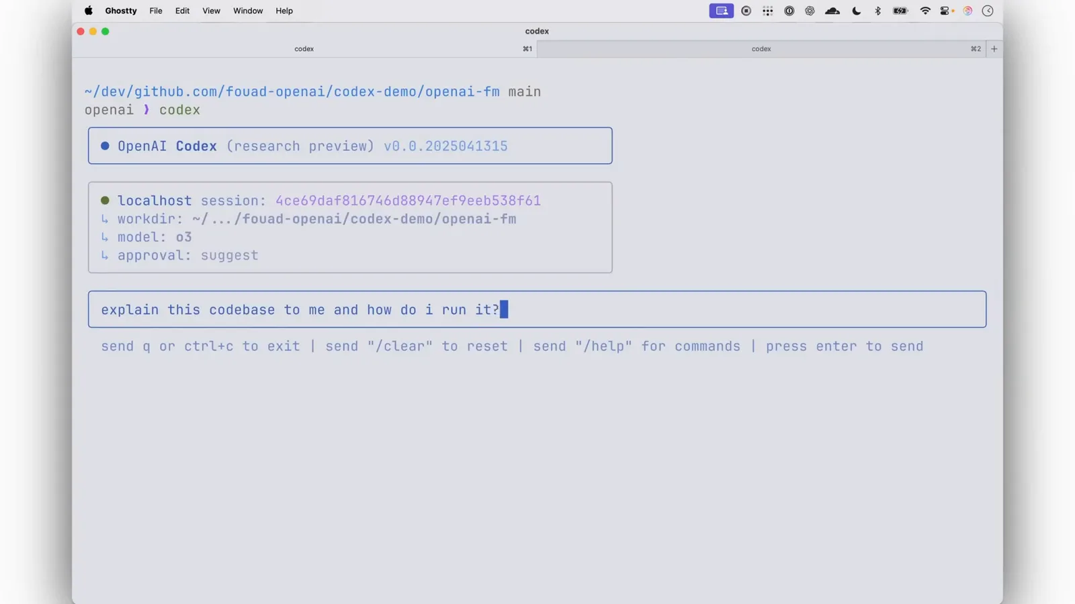Open the File menu

(156, 11)
